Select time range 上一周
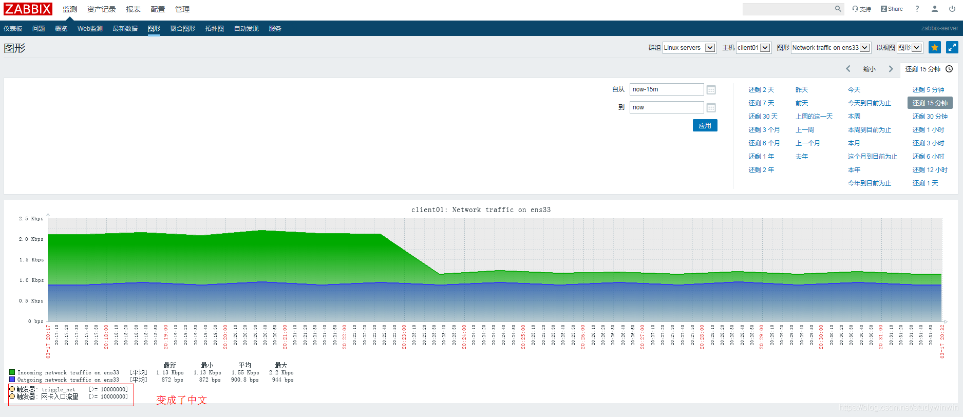 pos(804,129)
